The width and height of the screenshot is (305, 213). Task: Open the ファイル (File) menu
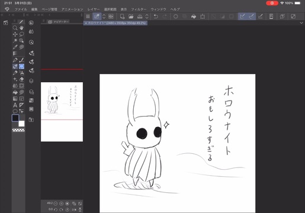21,9
